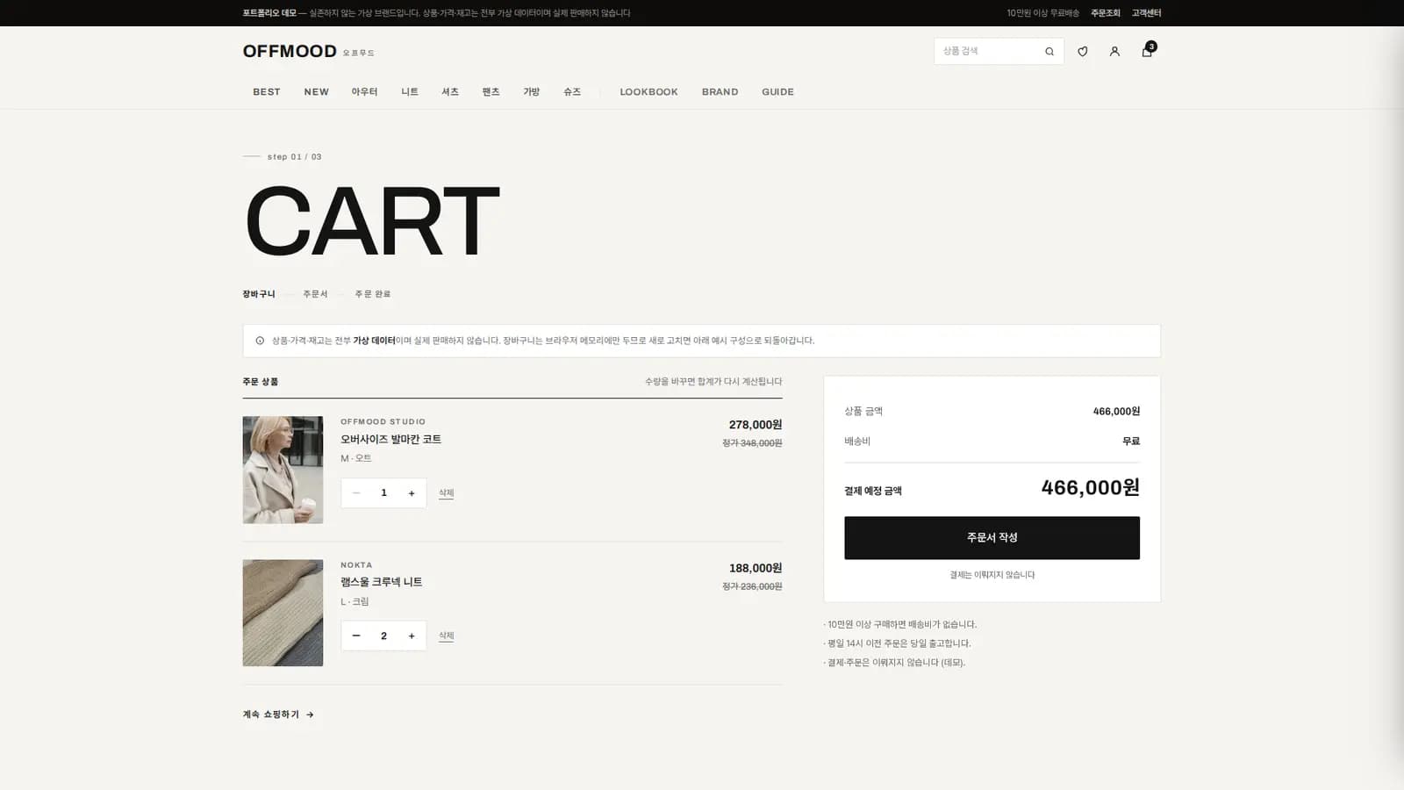This screenshot has width=1404, height=790.
Task: Click the search magnifier icon
Action: click(x=1049, y=52)
